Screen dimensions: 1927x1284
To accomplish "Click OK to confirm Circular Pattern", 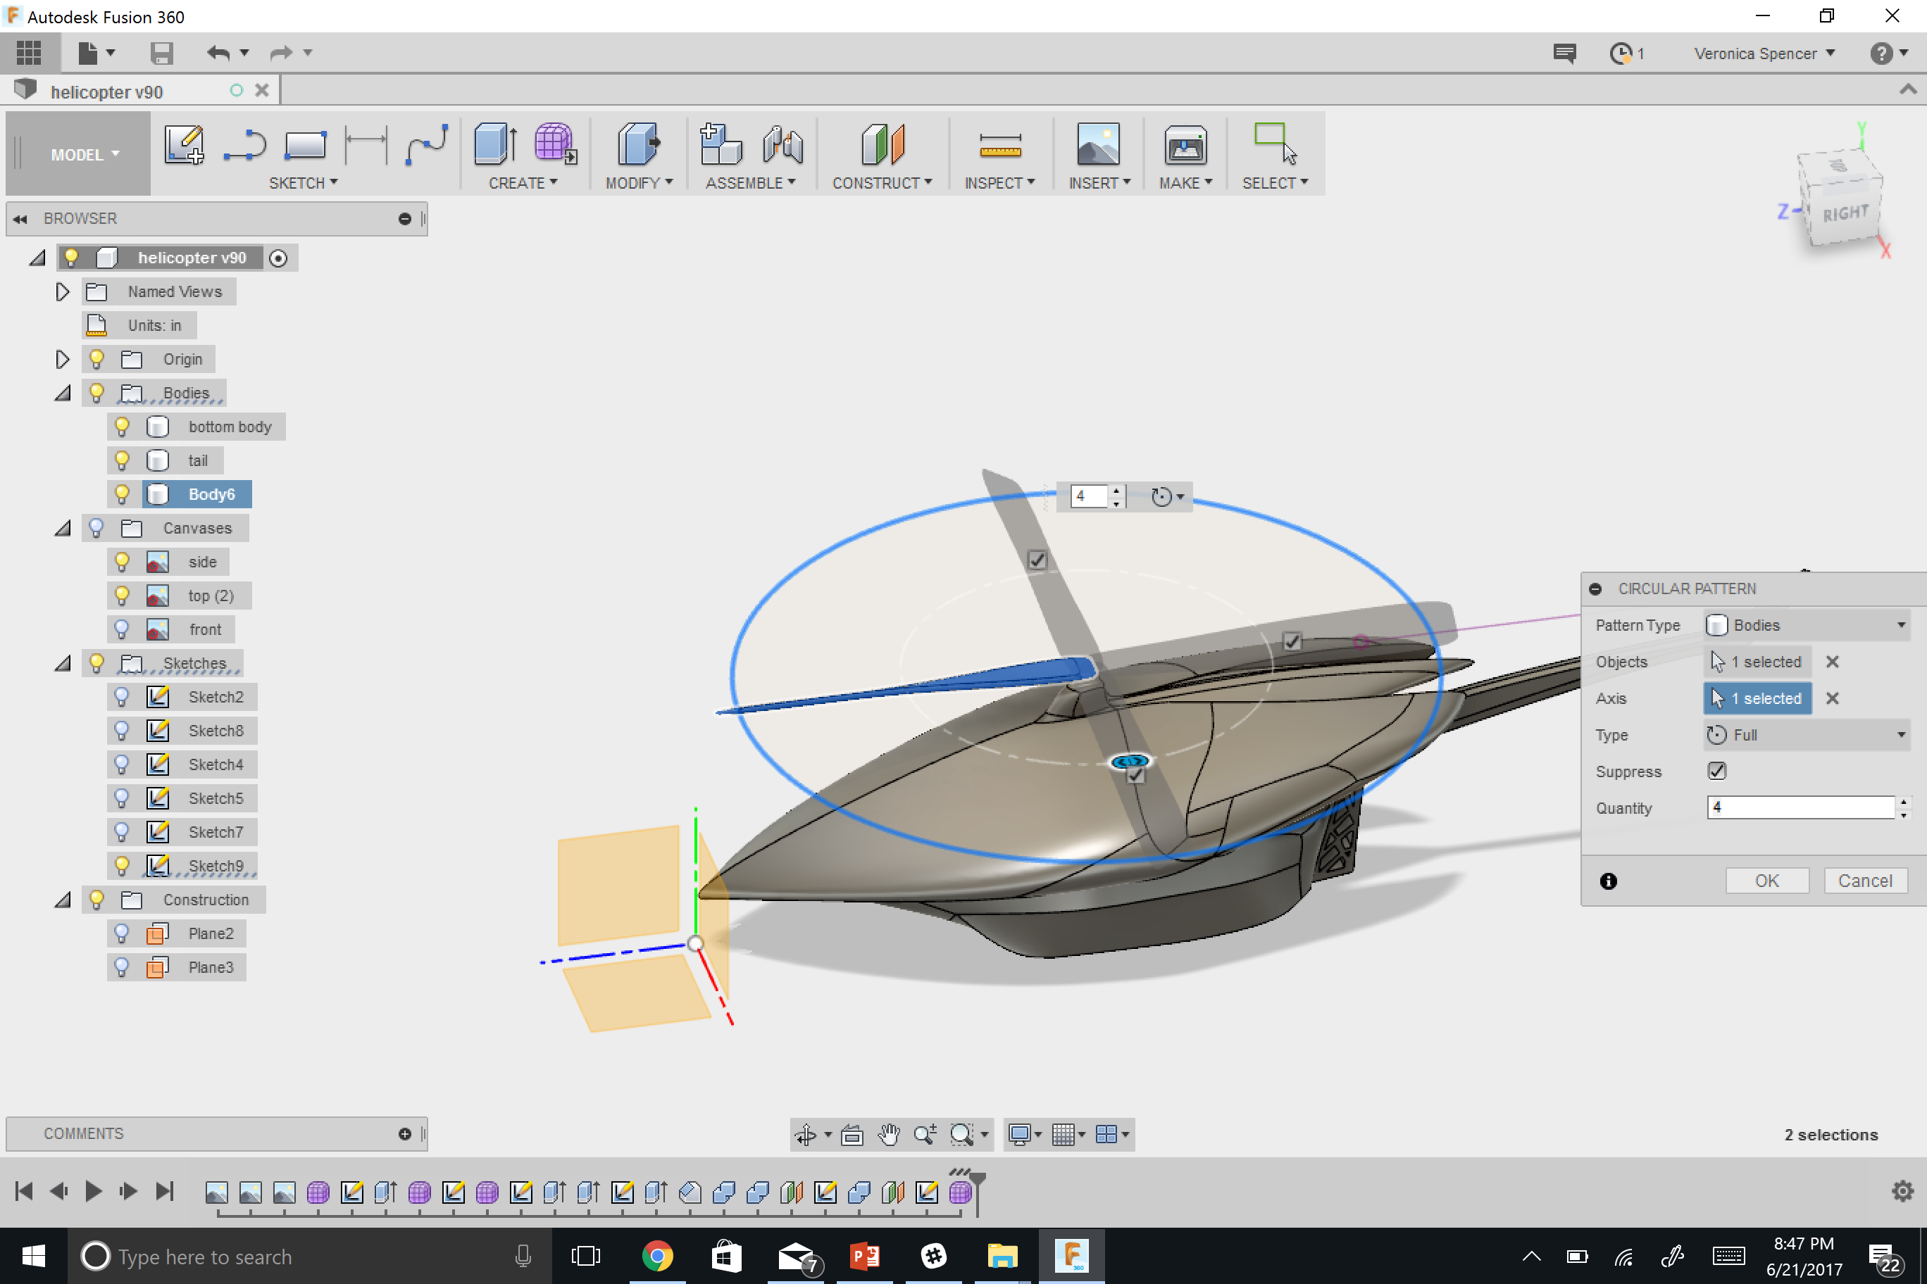I will point(1766,880).
